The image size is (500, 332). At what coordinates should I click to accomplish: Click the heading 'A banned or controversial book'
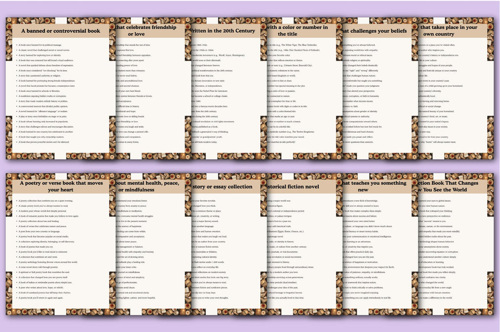click(x=61, y=31)
